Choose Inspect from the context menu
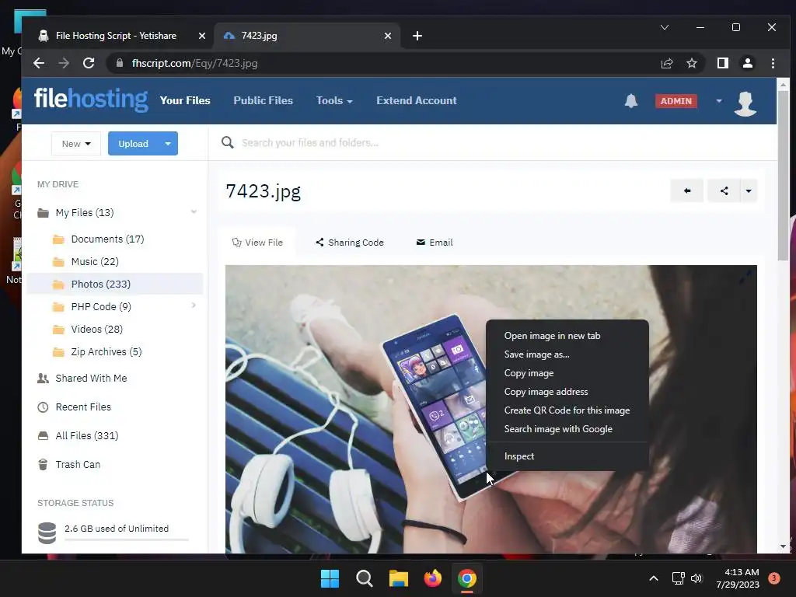Screen dimensions: 796x597 (x=518, y=456)
